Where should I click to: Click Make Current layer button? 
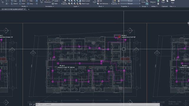tap(84, 1)
